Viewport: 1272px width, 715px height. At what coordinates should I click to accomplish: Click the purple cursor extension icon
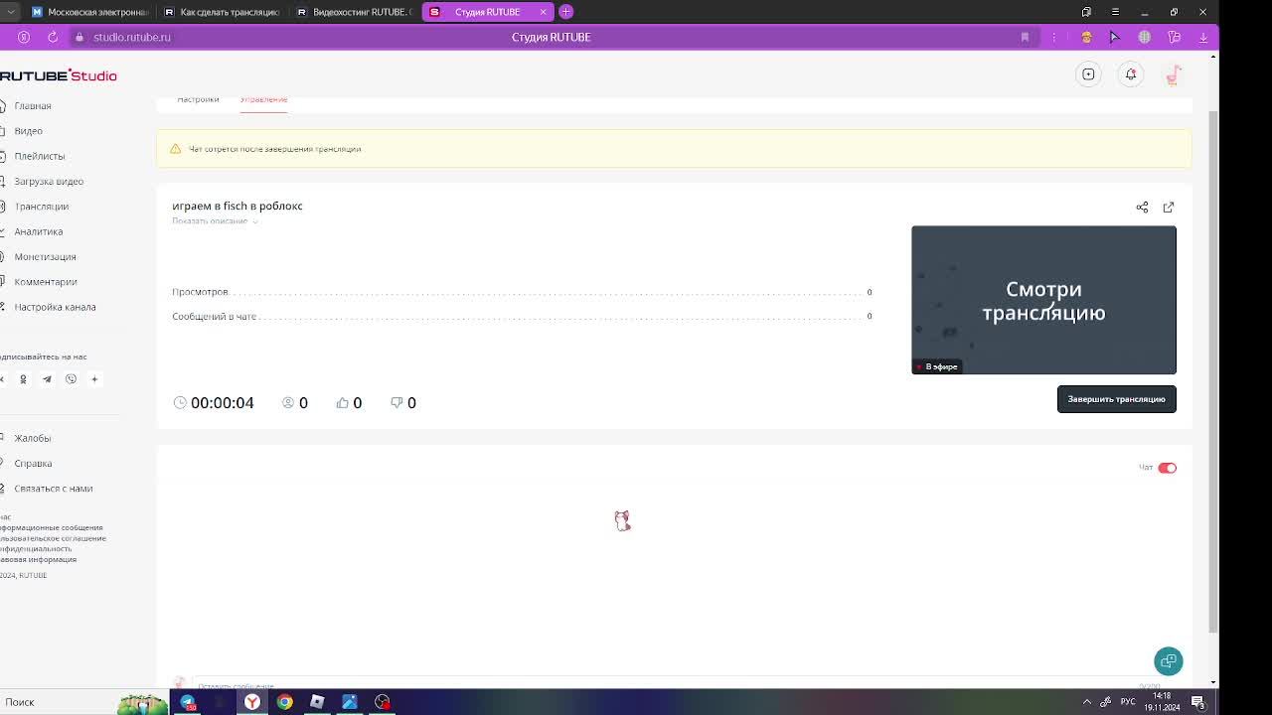(1115, 37)
